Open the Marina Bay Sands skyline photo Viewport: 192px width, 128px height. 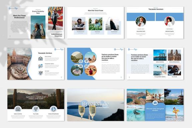point(160,55)
